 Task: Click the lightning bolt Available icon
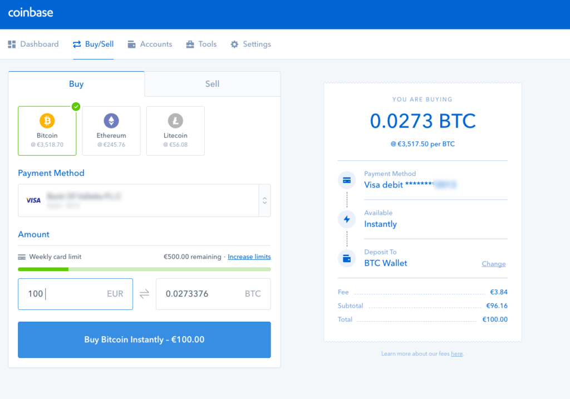click(347, 219)
